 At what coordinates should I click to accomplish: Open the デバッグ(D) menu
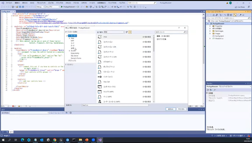[x=60, y=3]
